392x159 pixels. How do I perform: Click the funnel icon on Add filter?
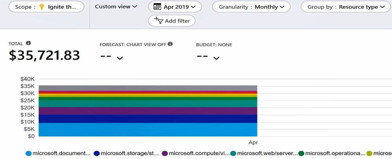click(158, 20)
